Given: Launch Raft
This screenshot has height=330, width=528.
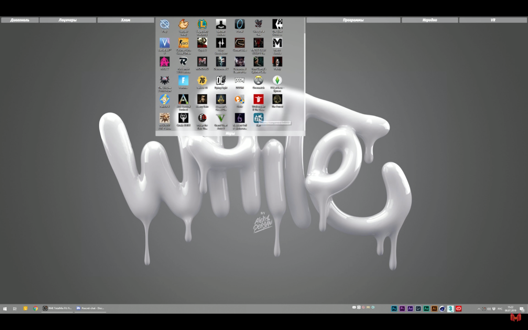Looking at the screenshot, I should [258, 118].
